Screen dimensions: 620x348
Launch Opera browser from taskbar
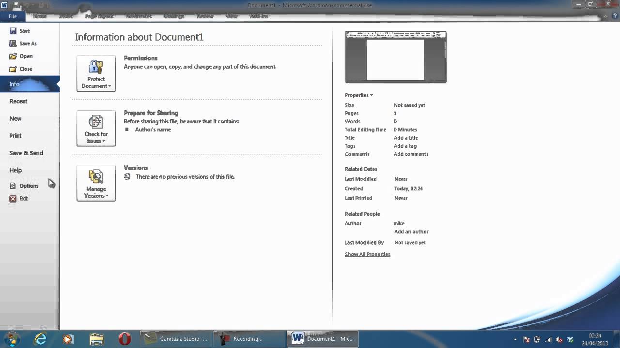click(125, 339)
